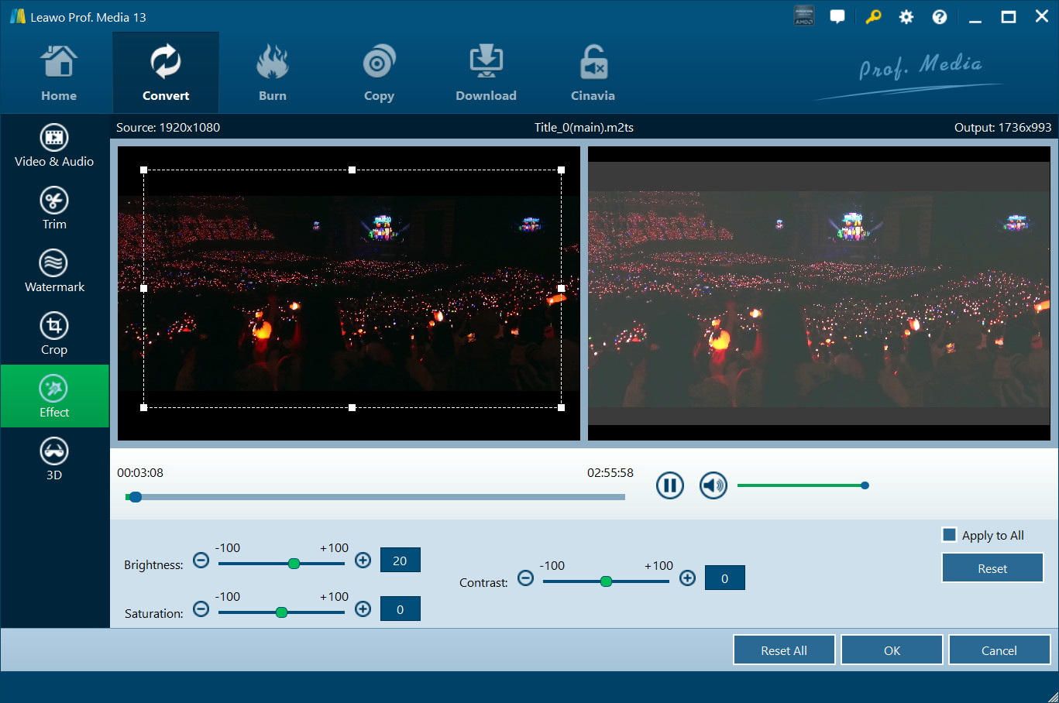Open the Trim tool in sidebar
The width and height of the screenshot is (1059, 703).
(x=54, y=208)
